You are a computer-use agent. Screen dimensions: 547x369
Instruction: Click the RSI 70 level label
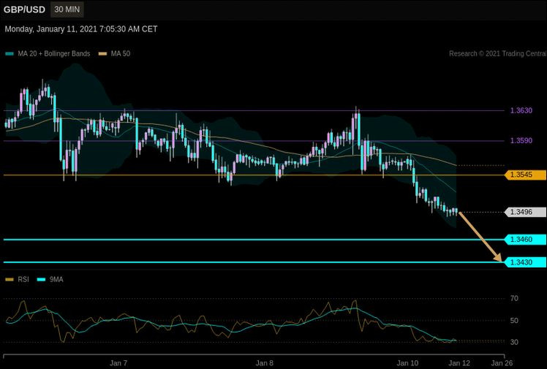[x=514, y=298]
